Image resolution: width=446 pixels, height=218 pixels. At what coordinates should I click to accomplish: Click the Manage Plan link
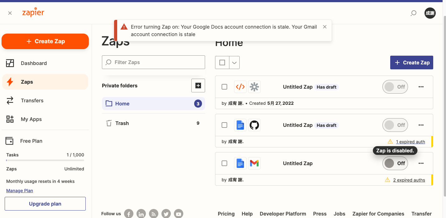pos(20,191)
